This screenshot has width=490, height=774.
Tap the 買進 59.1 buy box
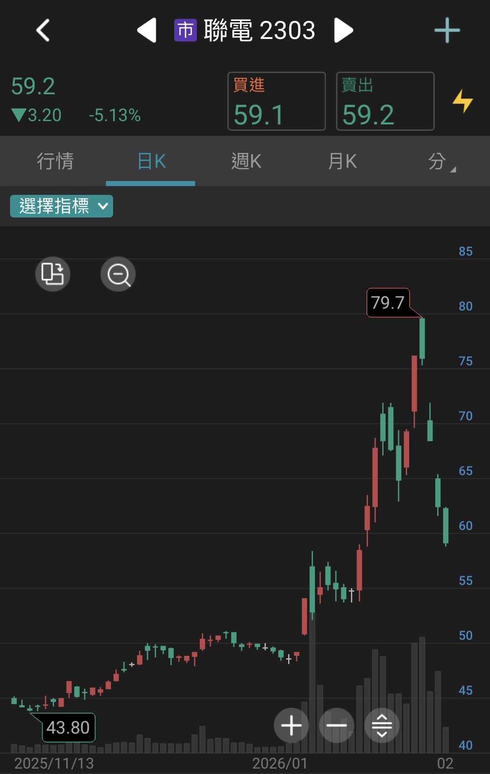pyautogui.click(x=276, y=101)
